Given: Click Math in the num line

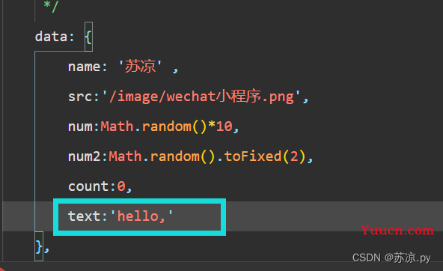Looking at the screenshot, I should [x=117, y=127].
